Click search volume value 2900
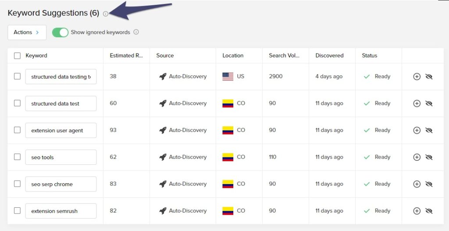The image size is (449, 231). (x=275, y=76)
